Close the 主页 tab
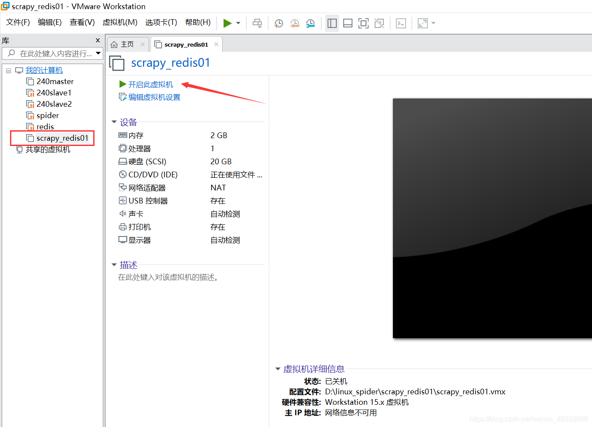Viewport: 592px width, 427px height. click(x=142, y=44)
